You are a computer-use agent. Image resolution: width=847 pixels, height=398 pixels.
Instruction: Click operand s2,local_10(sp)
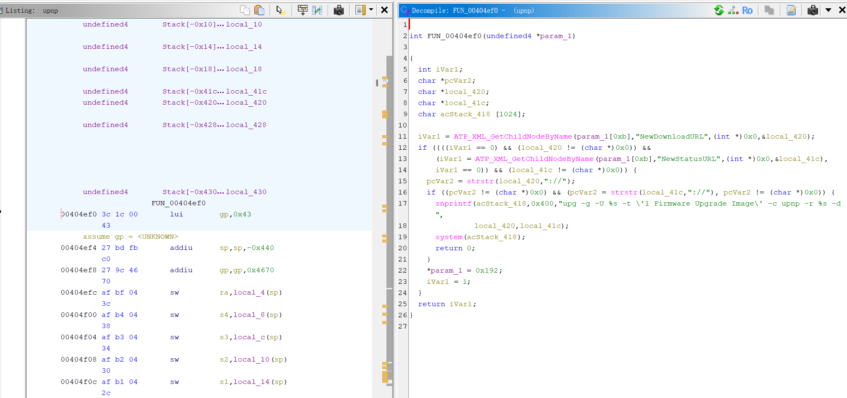pos(253,359)
